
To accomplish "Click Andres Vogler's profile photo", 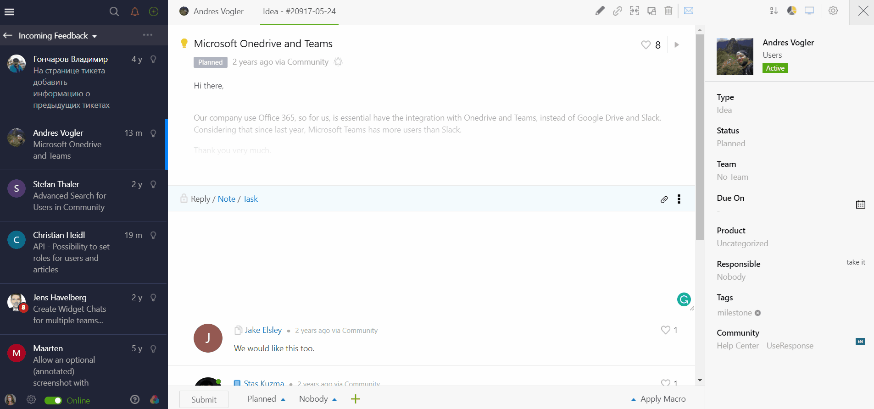I will (x=735, y=56).
